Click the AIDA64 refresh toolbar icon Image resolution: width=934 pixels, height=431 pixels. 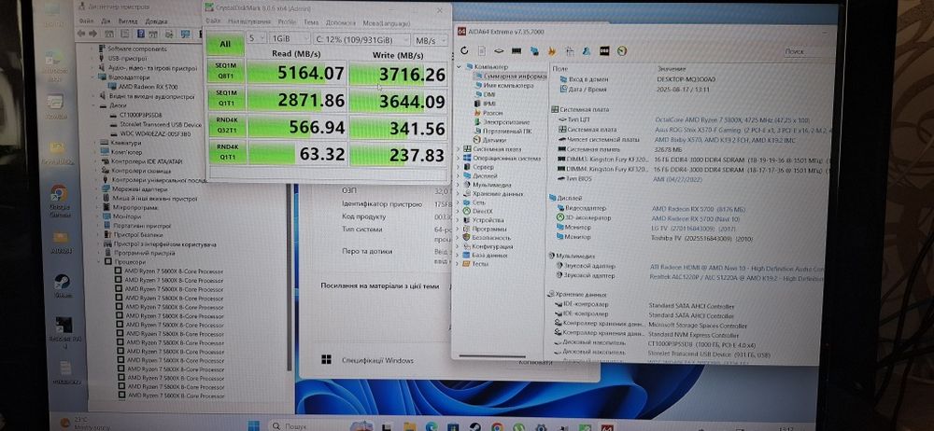[x=464, y=51]
